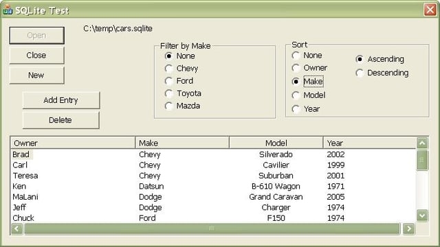This screenshot has height=247, width=440.
Task: Click the Delete button
Action: click(x=61, y=120)
